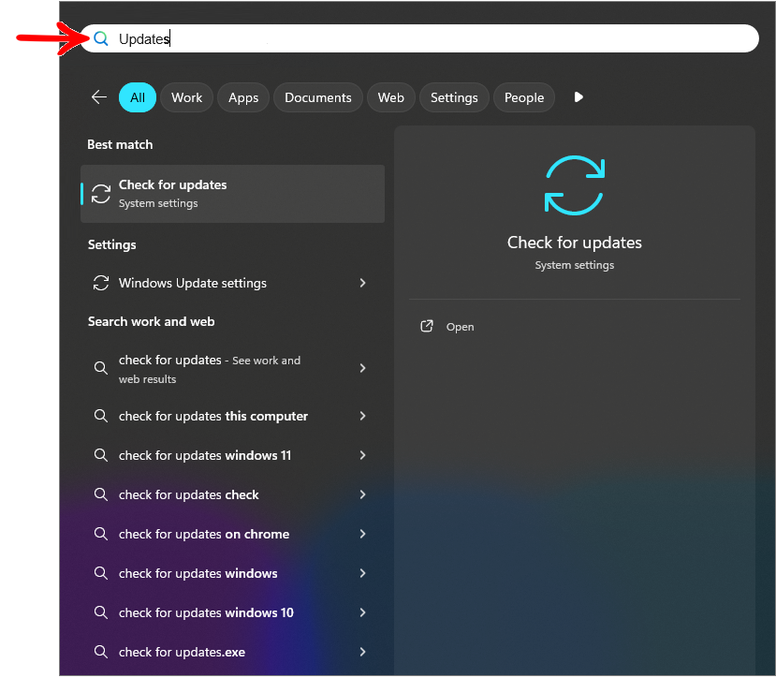Image resolution: width=776 pixels, height=678 pixels.
Task: Expand chevron for check for updates web results
Action: click(x=363, y=368)
